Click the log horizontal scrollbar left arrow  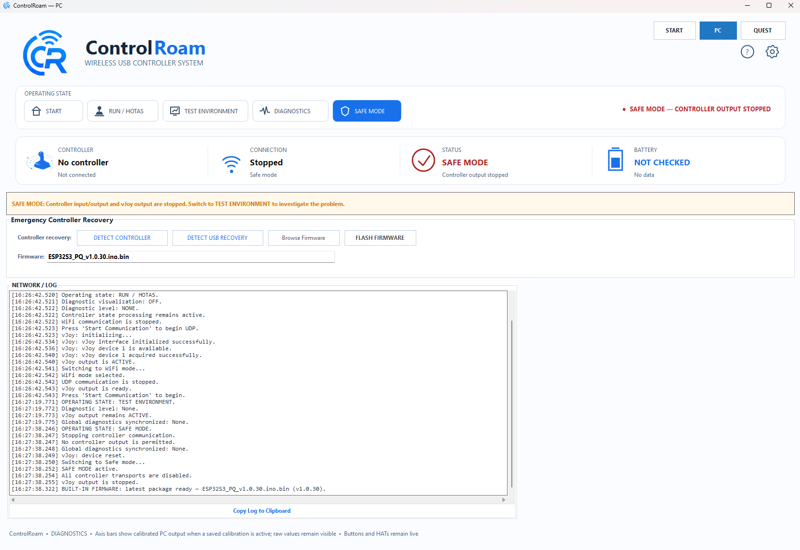pyautogui.click(x=13, y=500)
